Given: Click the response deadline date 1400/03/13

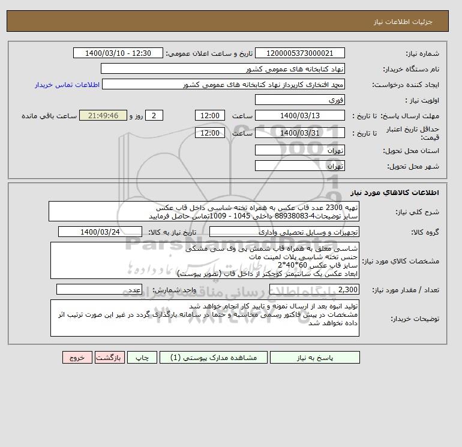Looking at the screenshot, I should coord(299,116).
